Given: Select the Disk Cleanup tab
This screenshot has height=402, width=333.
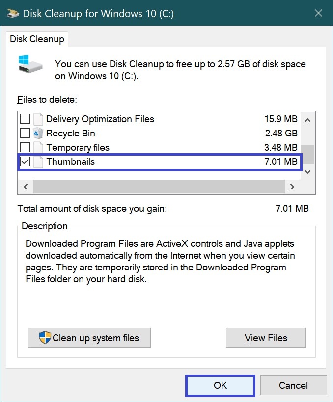Looking at the screenshot, I should pyautogui.click(x=37, y=39).
